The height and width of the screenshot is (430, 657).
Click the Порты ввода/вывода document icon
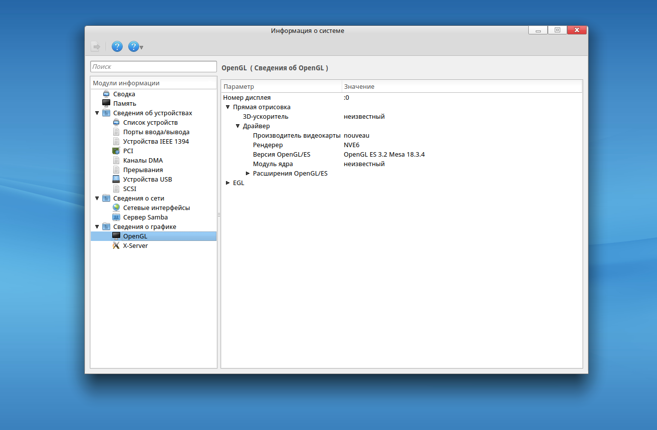pyautogui.click(x=116, y=132)
